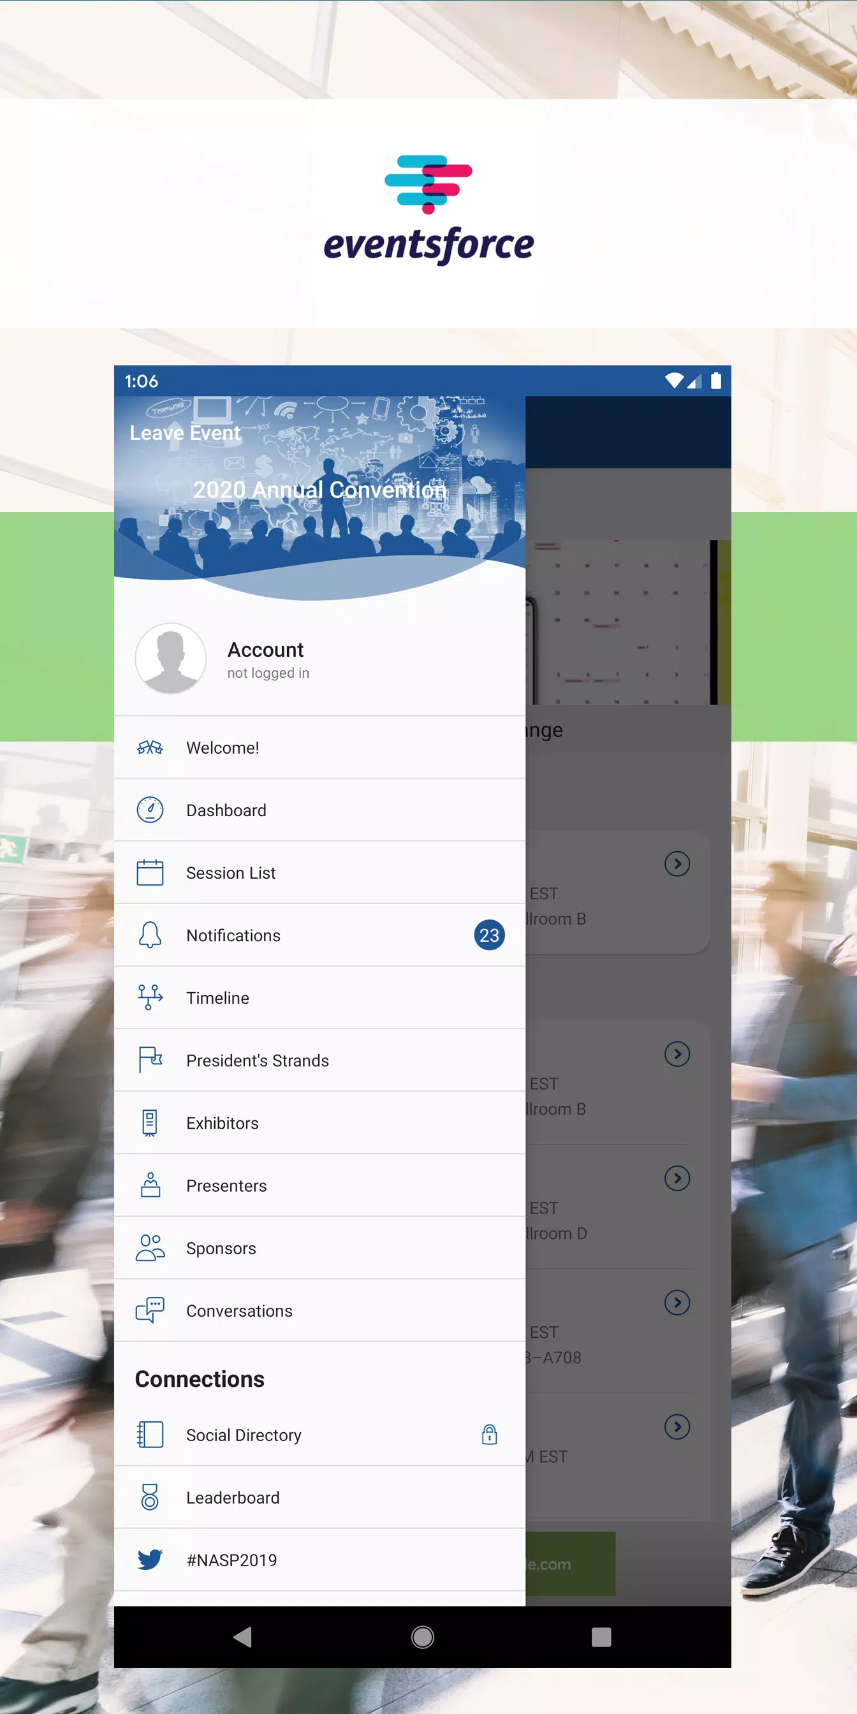Tap the Welcome flags icon
The height and width of the screenshot is (1714, 857).
click(x=150, y=748)
